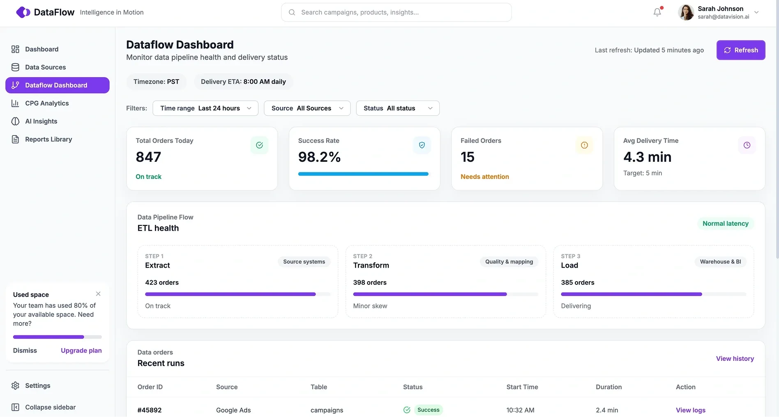Click the Total Orders checkmark icon

pos(259,145)
